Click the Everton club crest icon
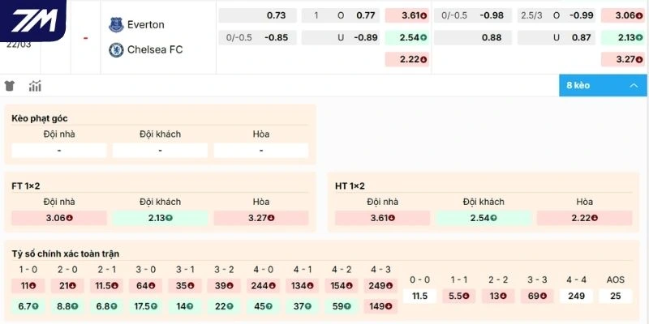This screenshot has width=649, height=324. (x=115, y=24)
